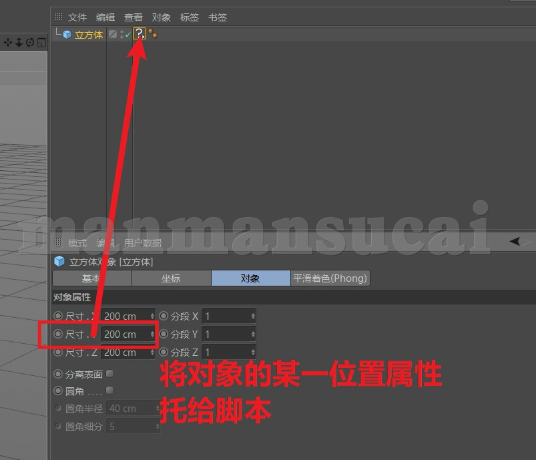This screenshot has height=460, width=536.
Task: Switch to the 坐标 tab
Action: pos(172,278)
